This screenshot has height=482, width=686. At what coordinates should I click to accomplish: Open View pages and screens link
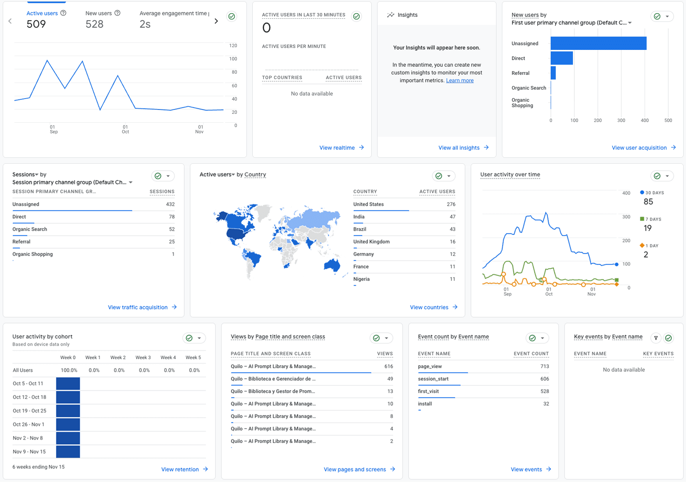pyautogui.click(x=355, y=470)
